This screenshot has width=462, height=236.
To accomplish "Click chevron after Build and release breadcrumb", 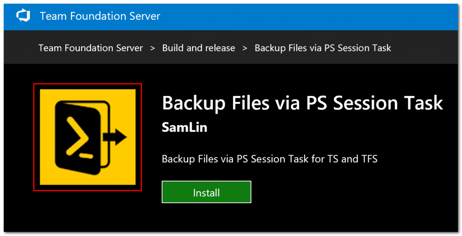I will coord(245,48).
